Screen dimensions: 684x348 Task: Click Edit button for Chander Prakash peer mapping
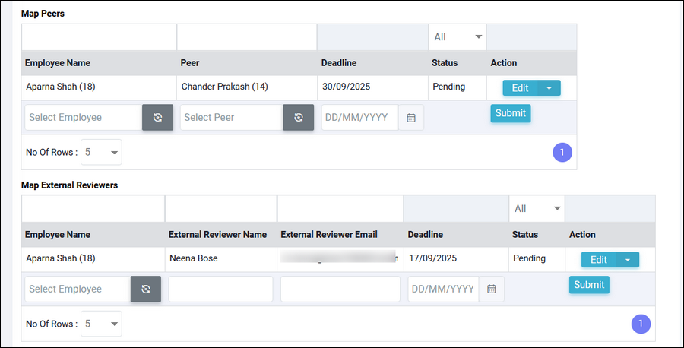[521, 88]
